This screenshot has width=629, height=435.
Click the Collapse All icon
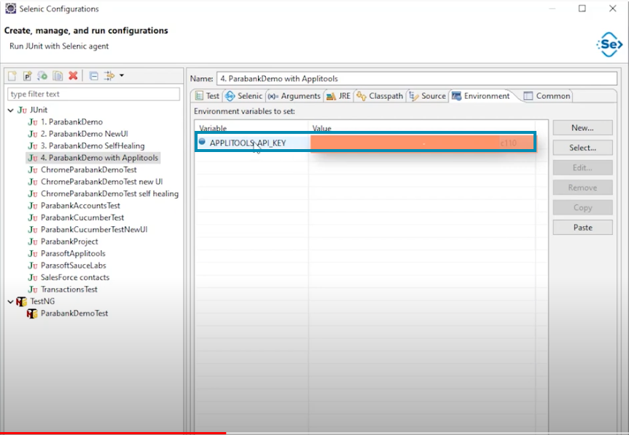pyautogui.click(x=94, y=76)
